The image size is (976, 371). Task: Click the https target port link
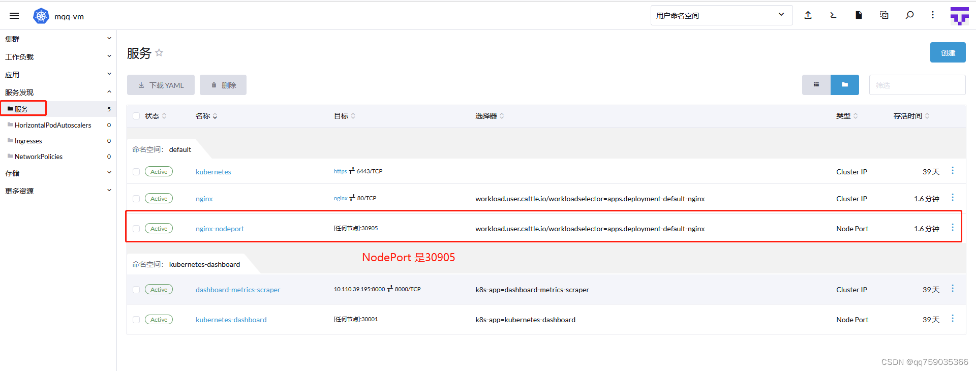click(340, 171)
